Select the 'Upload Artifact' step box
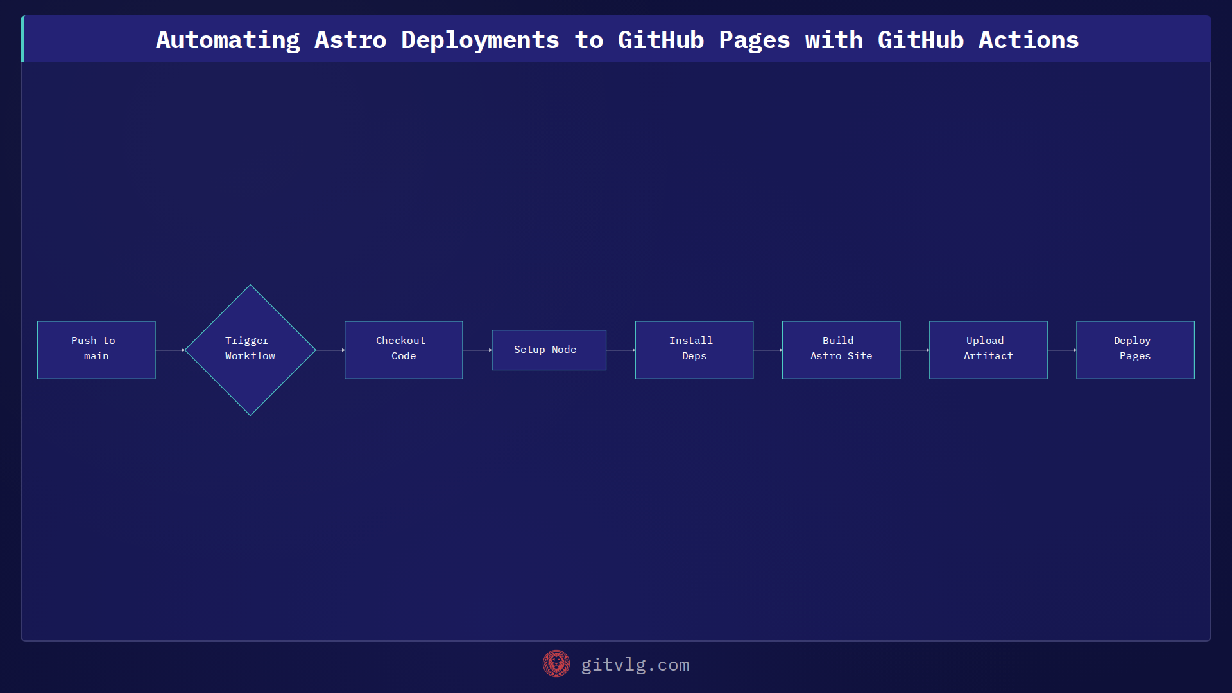The image size is (1232, 693). 988,350
